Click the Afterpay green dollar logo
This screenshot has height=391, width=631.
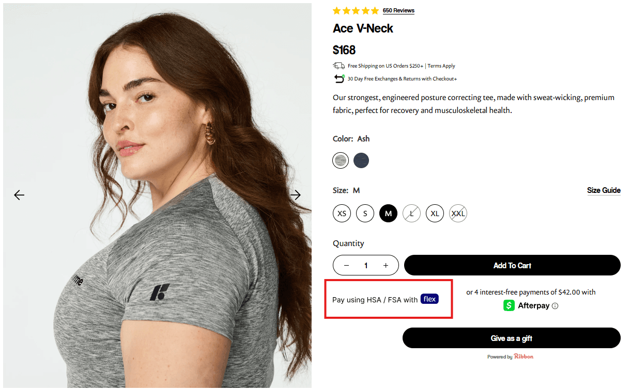click(508, 305)
